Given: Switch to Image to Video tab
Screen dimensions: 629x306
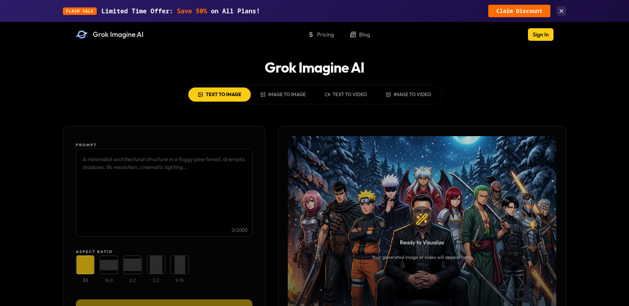Looking at the screenshot, I should click(x=408, y=95).
